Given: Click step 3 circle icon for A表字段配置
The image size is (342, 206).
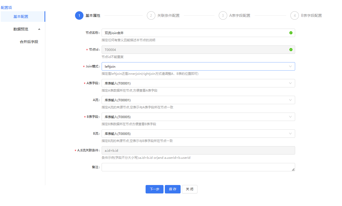Looking at the screenshot, I should [x=223, y=15].
